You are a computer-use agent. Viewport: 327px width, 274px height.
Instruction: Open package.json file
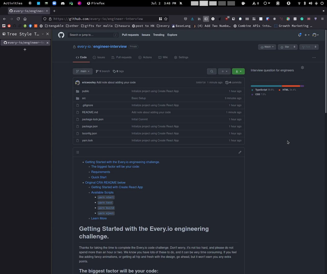(x=90, y=127)
